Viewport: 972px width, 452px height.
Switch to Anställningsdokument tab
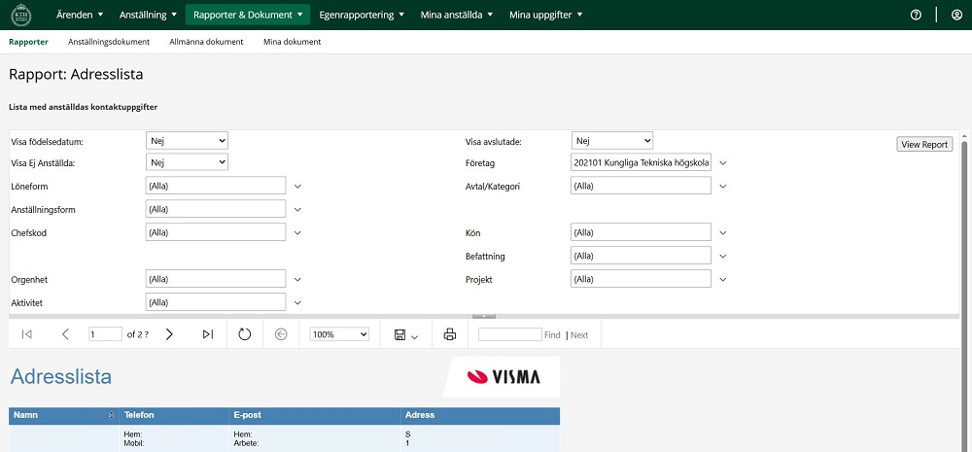click(109, 42)
